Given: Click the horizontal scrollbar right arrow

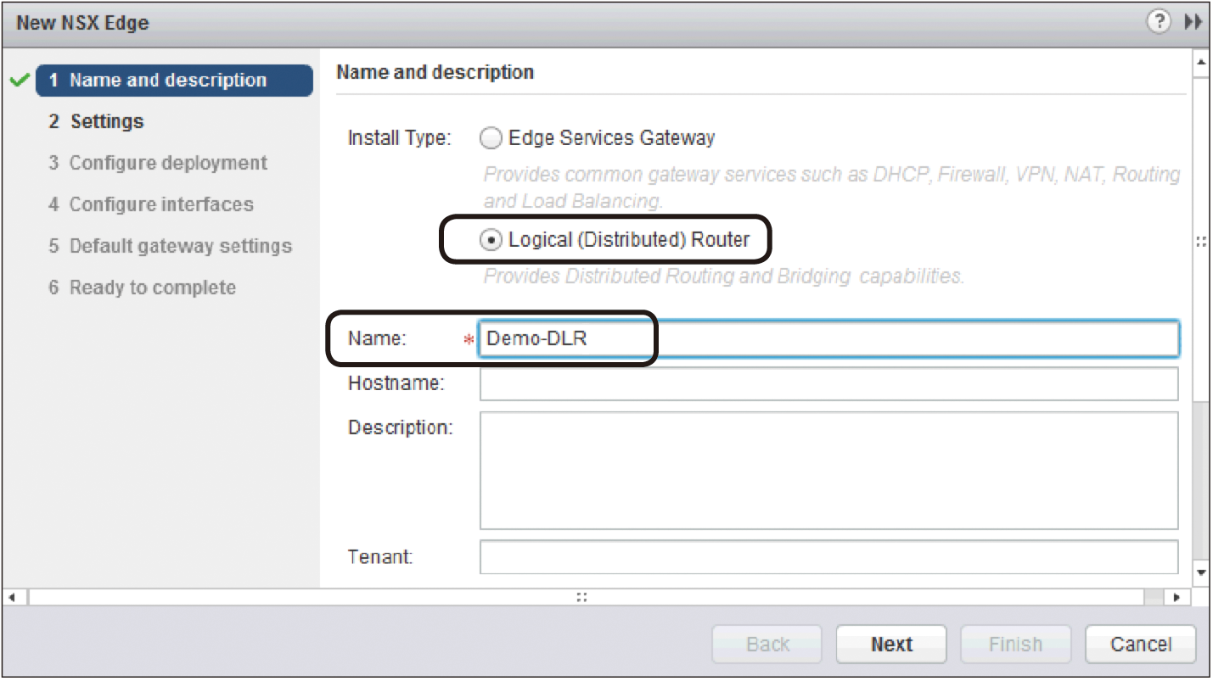Looking at the screenshot, I should click(x=1176, y=597).
